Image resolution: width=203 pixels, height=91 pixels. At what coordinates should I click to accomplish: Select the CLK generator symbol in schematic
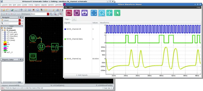(x=33, y=38)
